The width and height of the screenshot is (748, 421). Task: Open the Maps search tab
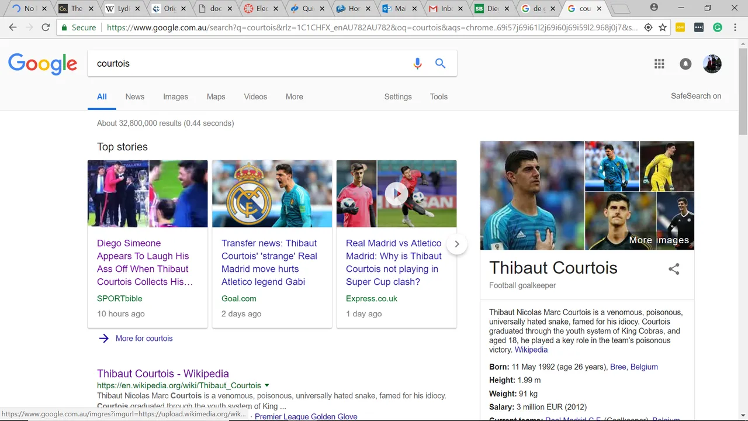tap(216, 96)
